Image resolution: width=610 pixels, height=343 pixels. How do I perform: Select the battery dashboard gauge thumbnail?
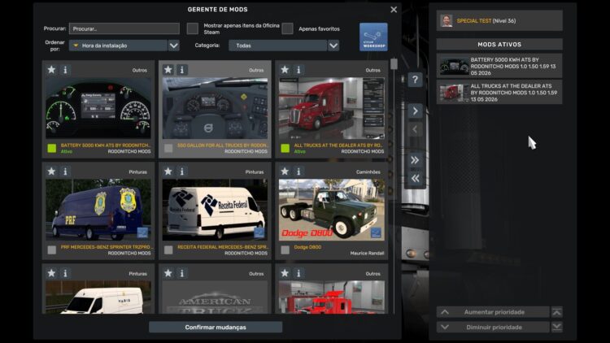coord(98,108)
